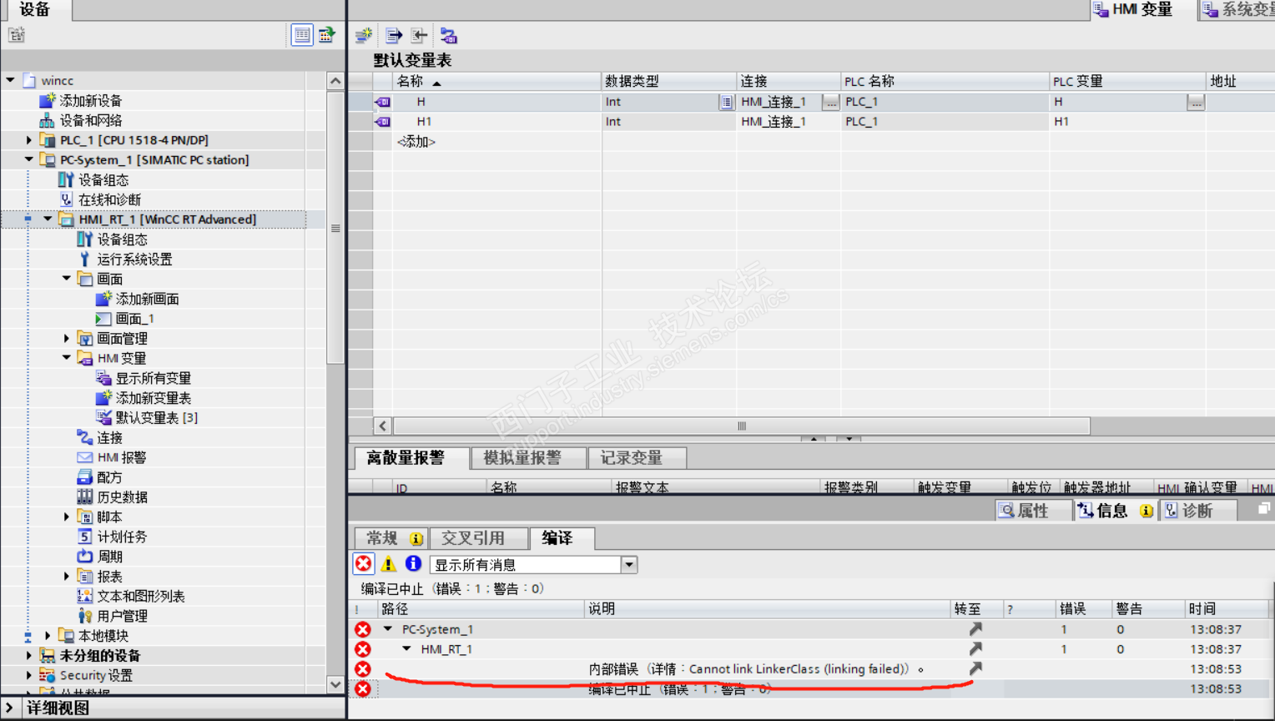Click the browse button in H row 连接 cell
1275x721 pixels.
[x=830, y=102]
